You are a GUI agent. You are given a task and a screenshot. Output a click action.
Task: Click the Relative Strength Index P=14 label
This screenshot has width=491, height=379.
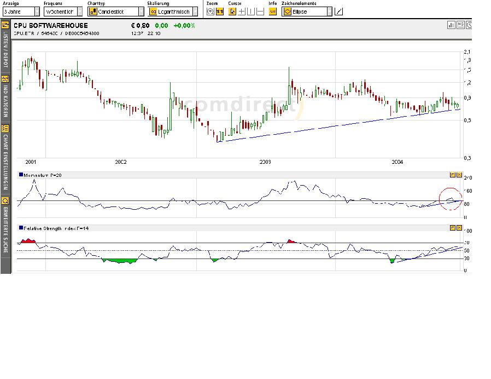[x=56, y=228]
